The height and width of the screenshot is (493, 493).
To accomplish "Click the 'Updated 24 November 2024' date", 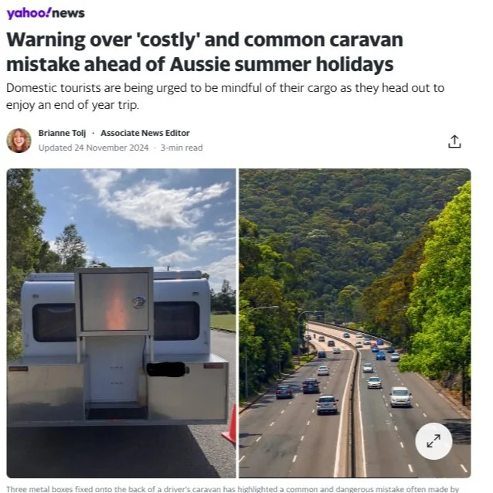I will [93, 148].
